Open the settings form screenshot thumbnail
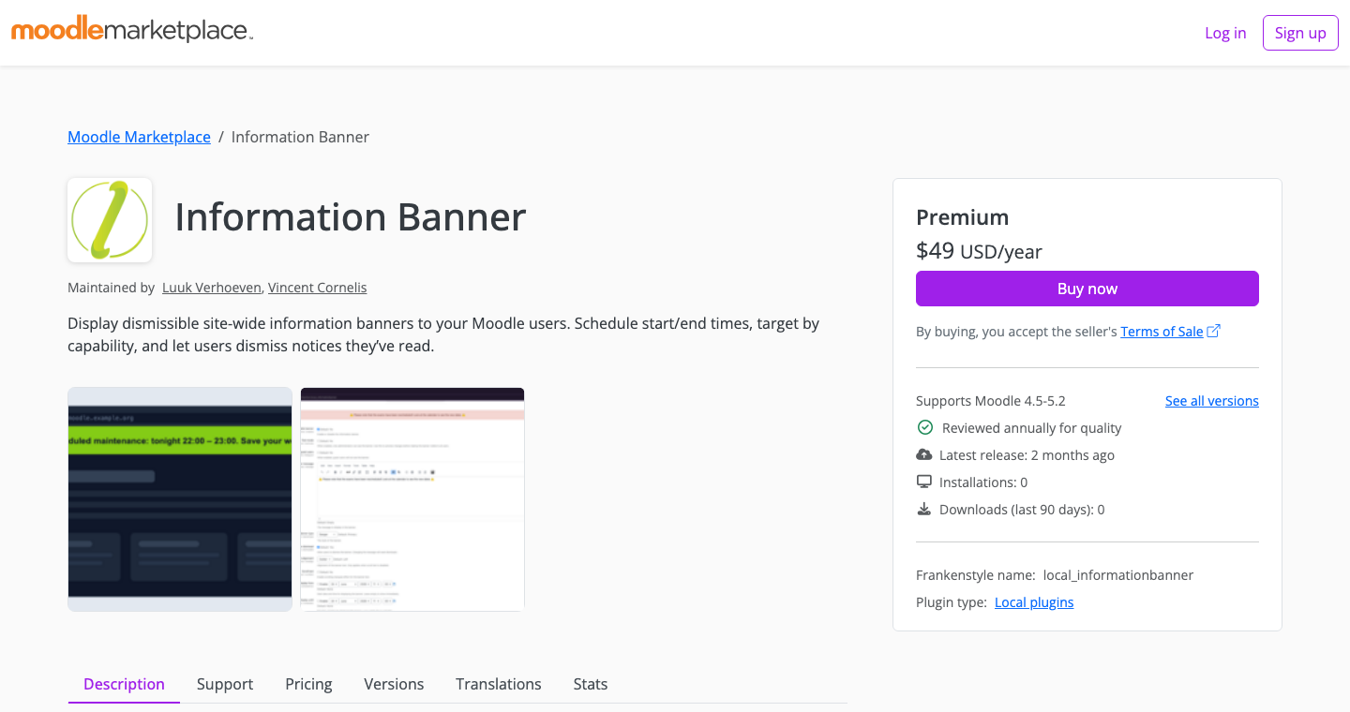This screenshot has width=1350, height=712. coord(412,499)
